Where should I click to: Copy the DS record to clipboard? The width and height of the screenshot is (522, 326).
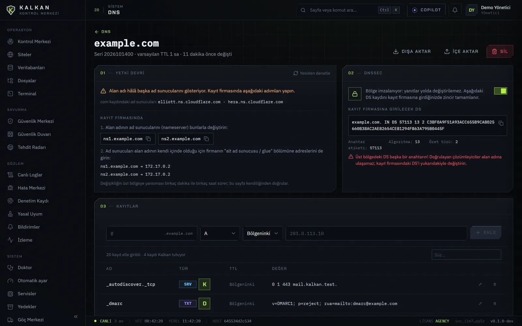501,123
